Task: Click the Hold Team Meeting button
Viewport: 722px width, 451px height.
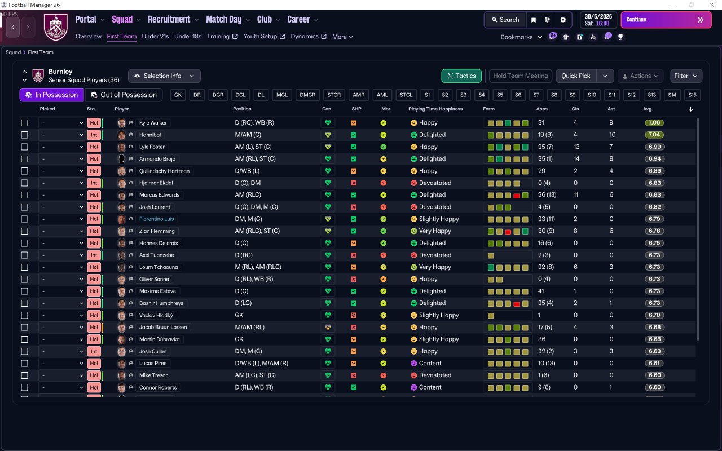Action: pos(521,76)
